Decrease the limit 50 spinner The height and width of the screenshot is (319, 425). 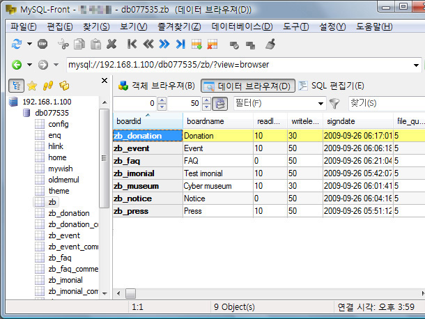206,107
